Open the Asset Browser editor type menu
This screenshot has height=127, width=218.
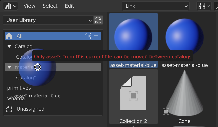coord(10,6)
